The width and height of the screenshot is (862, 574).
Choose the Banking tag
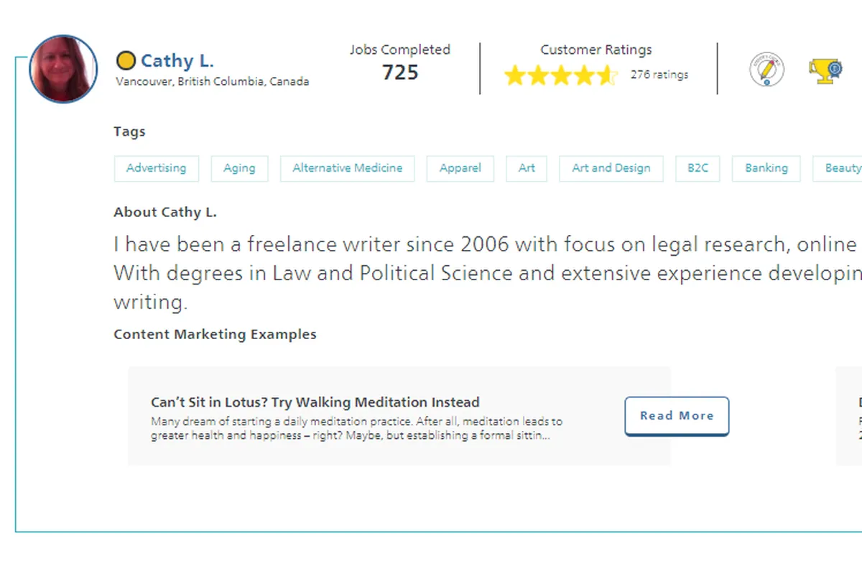pyautogui.click(x=766, y=168)
